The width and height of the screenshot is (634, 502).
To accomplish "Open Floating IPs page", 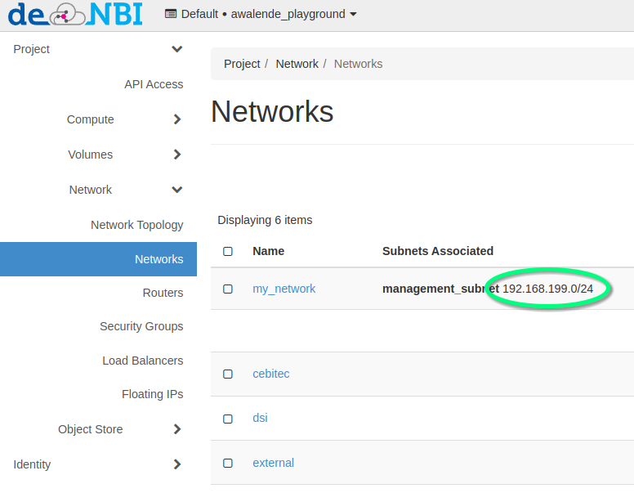I will pyautogui.click(x=152, y=394).
